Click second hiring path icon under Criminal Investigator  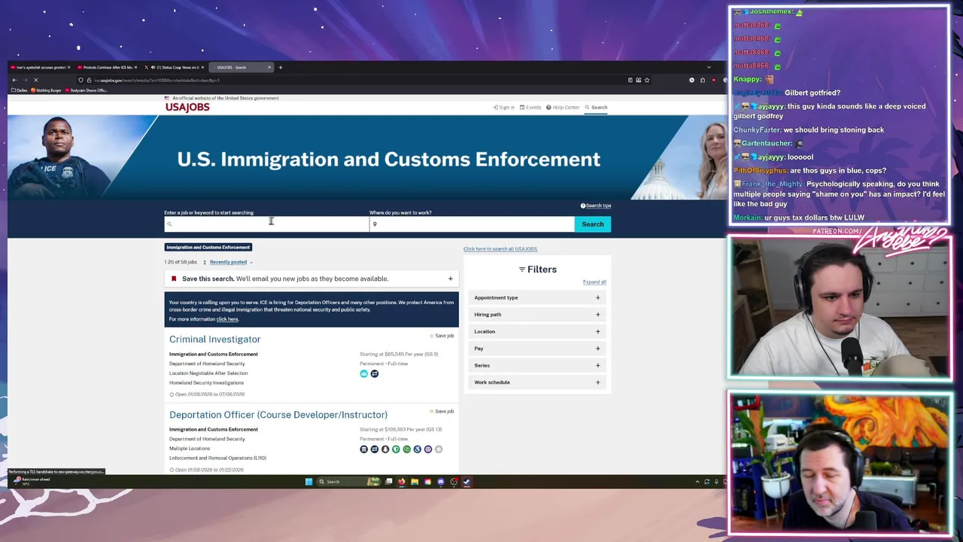click(x=374, y=373)
